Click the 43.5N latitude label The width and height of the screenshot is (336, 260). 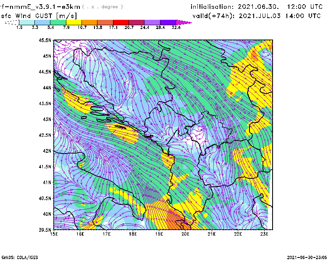click(45, 103)
